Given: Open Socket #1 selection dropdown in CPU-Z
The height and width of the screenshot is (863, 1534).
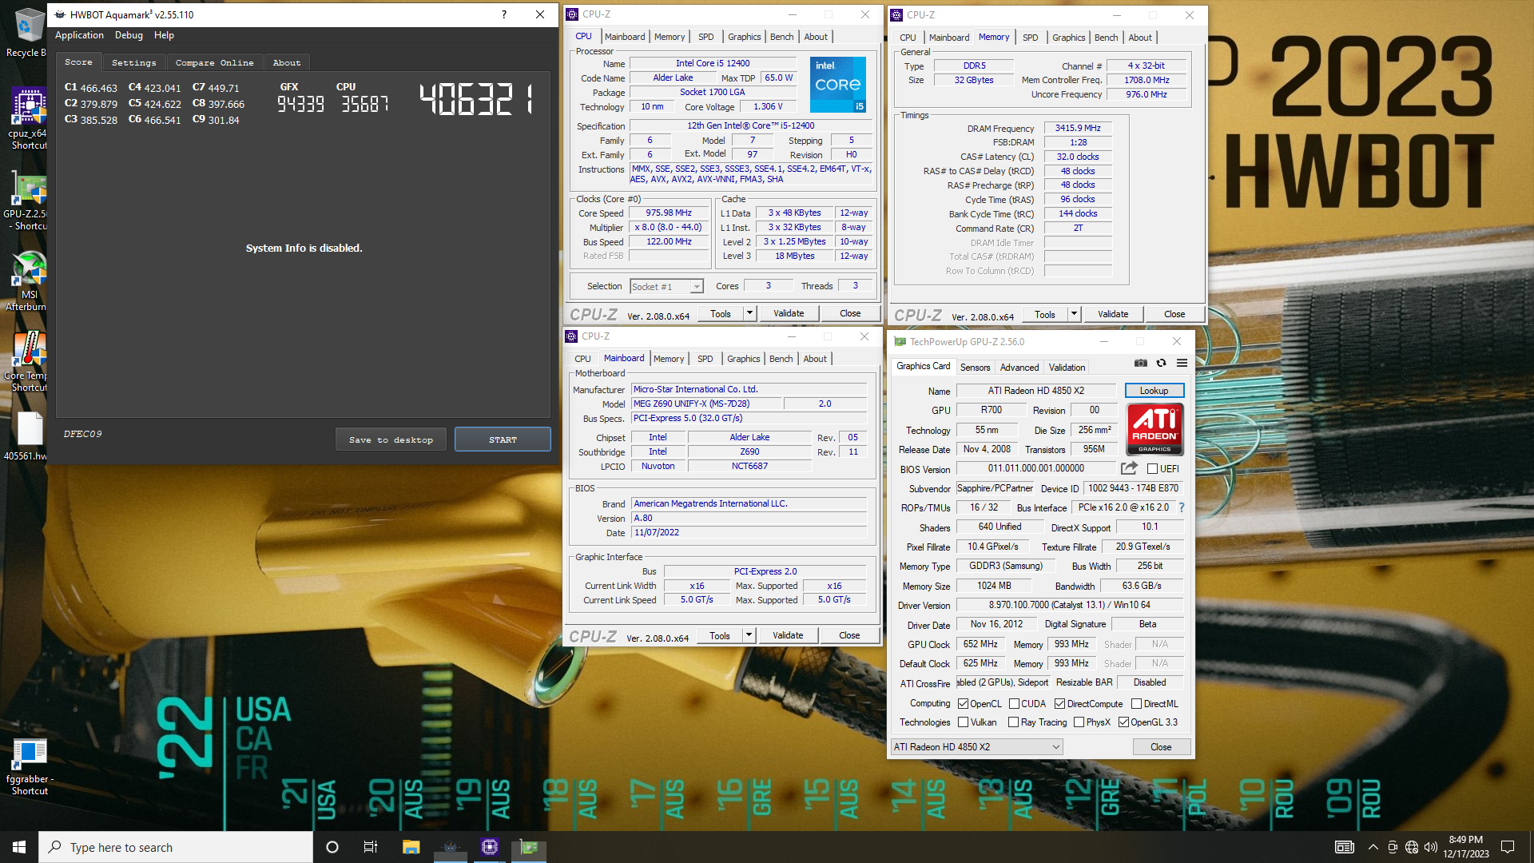Looking at the screenshot, I should pos(666,286).
